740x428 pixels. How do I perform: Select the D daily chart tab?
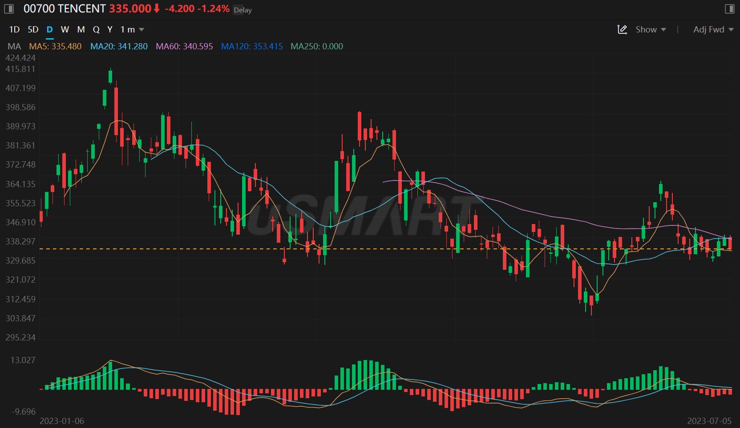pyautogui.click(x=49, y=29)
